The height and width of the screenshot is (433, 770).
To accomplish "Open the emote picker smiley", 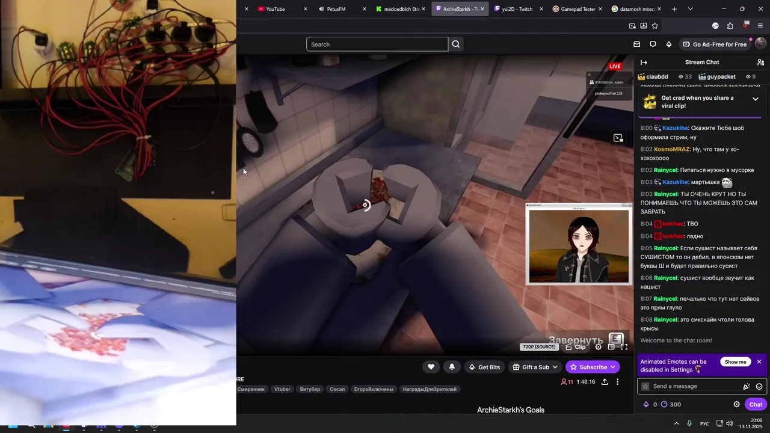I will (759, 387).
